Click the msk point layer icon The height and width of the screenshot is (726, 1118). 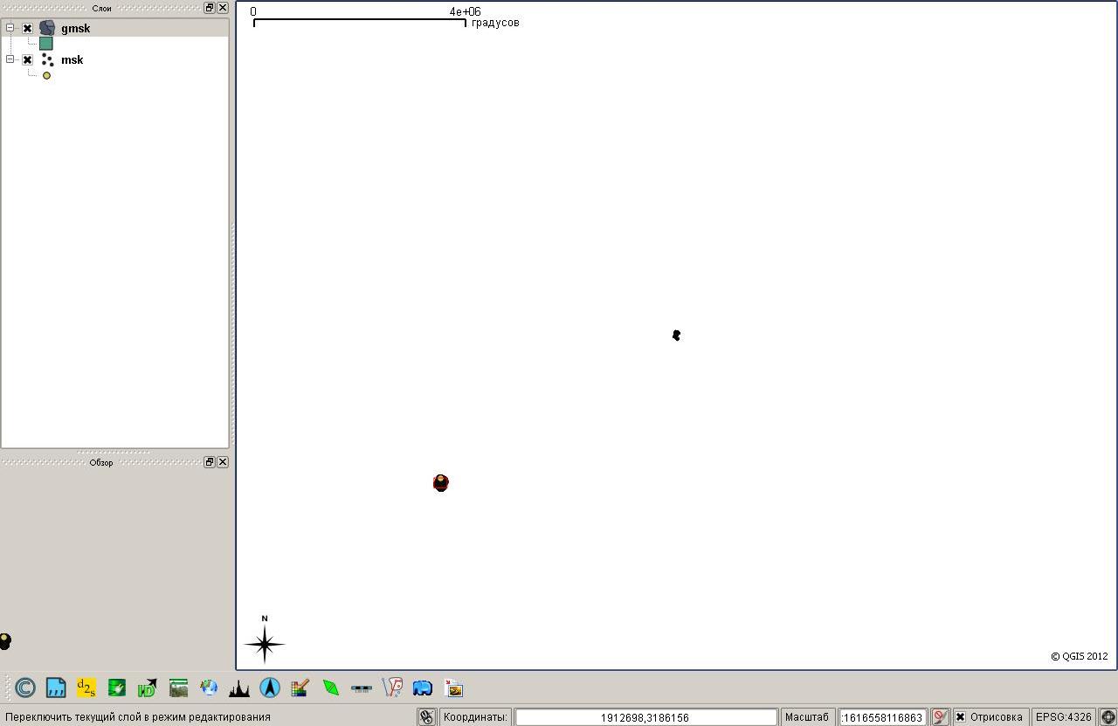pyautogui.click(x=47, y=60)
